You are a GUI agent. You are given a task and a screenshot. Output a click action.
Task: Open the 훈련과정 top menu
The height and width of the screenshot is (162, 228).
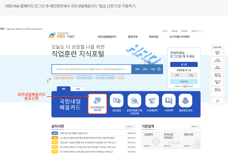point(133,37)
